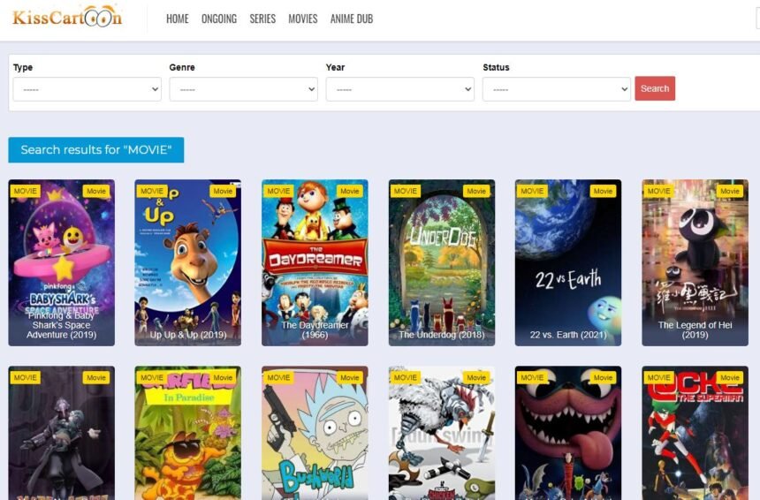
Task: Click Pinkfong & Baby Shark's Space Adventure title
Action: 62,325
